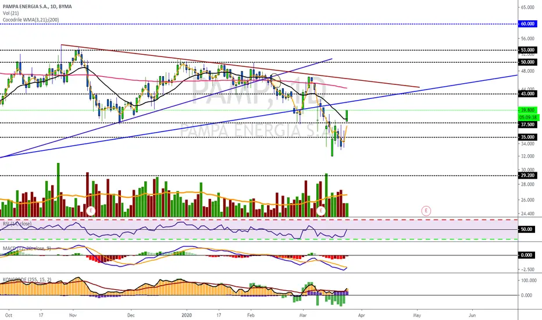Click the Apr label on time axis

click(x=362, y=315)
